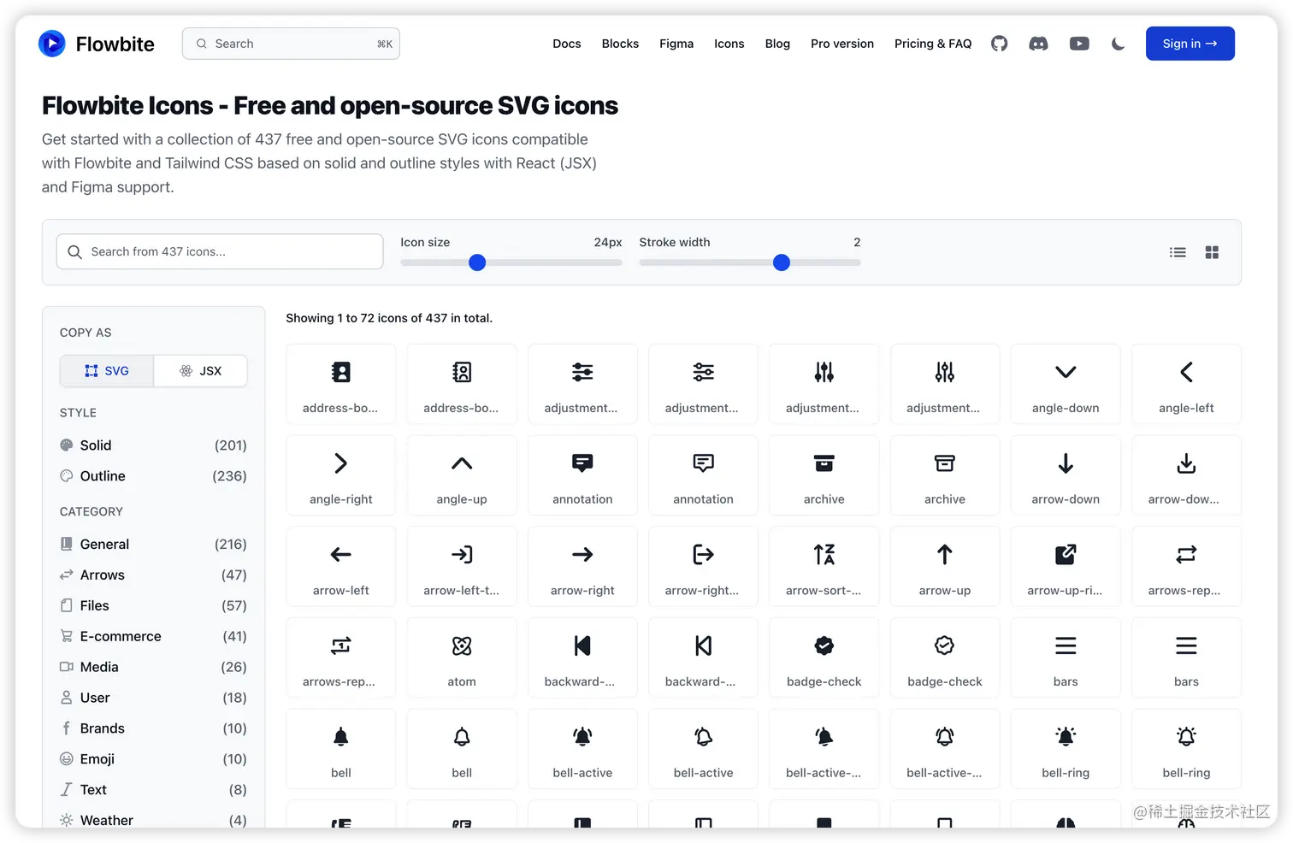Focus the Search from 437 icons field
Viewport: 1293px width, 843px height.
tap(220, 252)
